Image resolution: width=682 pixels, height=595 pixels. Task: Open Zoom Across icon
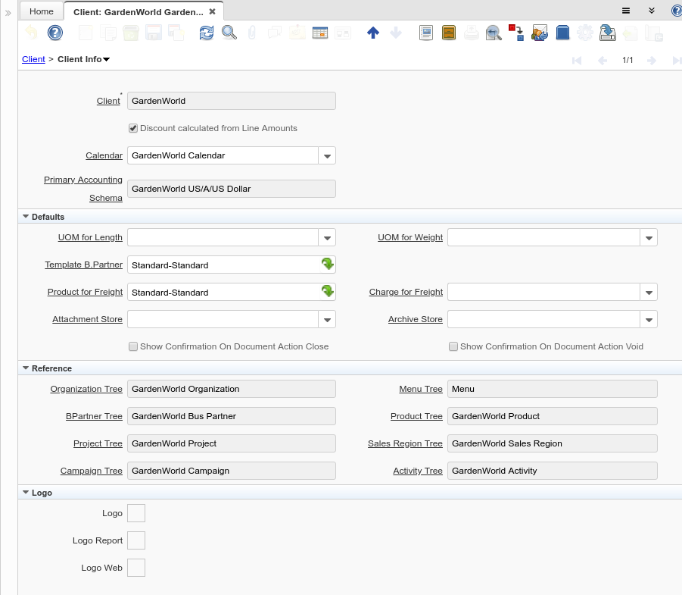[494, 33]
